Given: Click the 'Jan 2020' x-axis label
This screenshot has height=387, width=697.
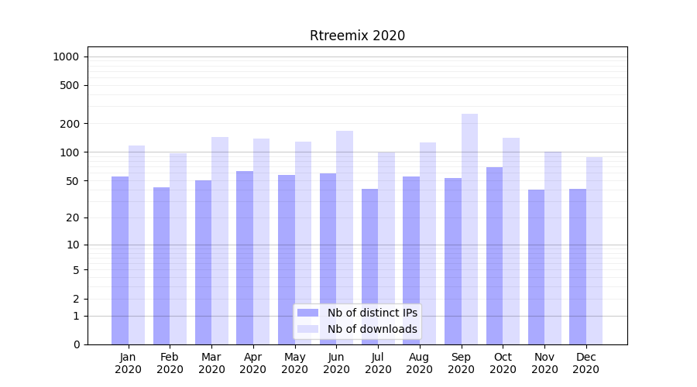Looking at the screenshot, I should [x=128, y=363].
